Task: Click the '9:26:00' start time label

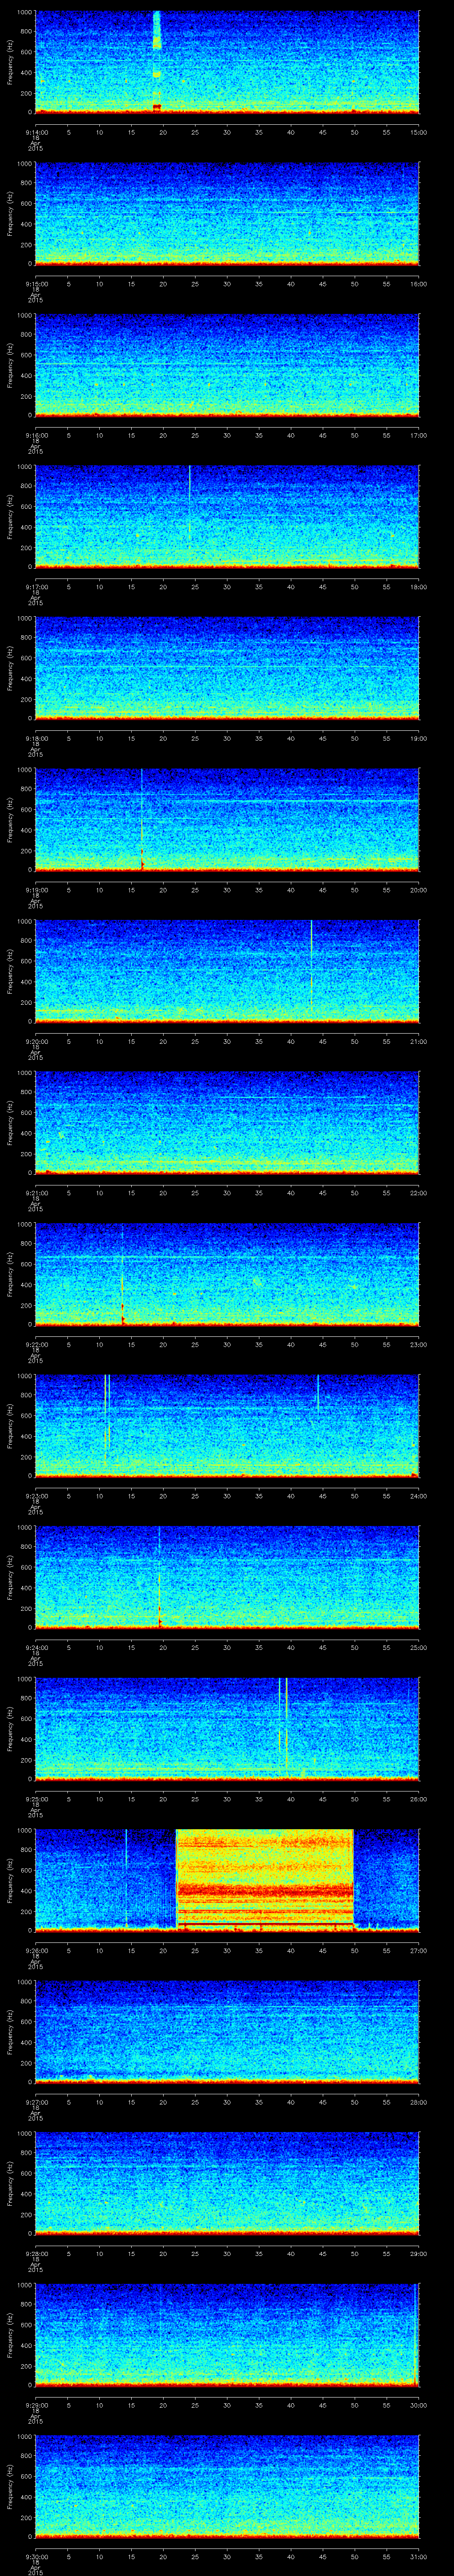Action: pos(36,1950)
